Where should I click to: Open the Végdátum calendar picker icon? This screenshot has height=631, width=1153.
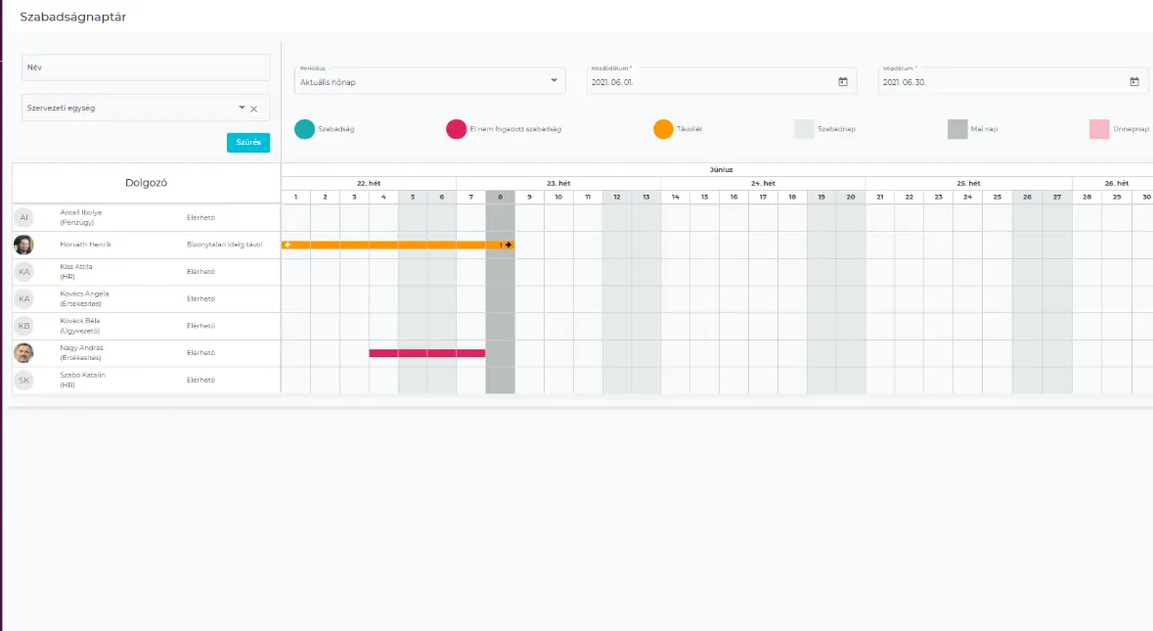click(1133, 82)
